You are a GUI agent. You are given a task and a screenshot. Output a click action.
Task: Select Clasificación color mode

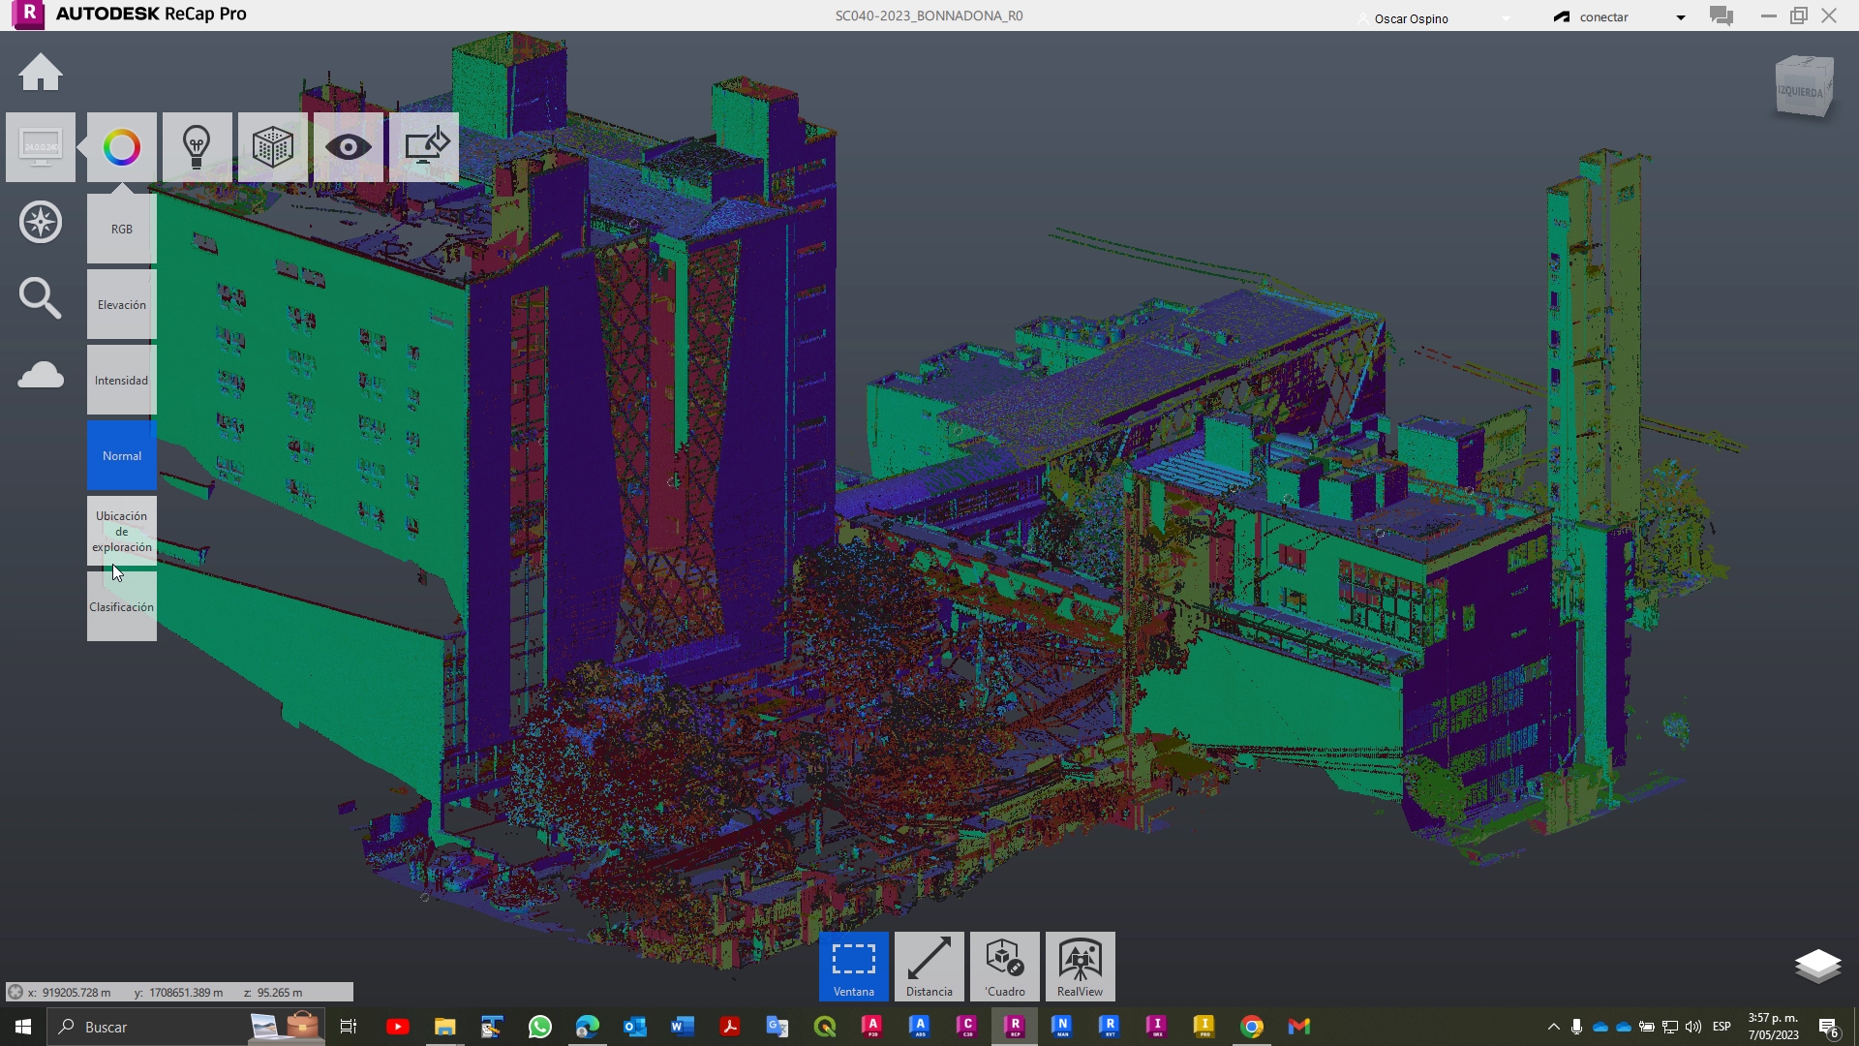coord(122,607)
